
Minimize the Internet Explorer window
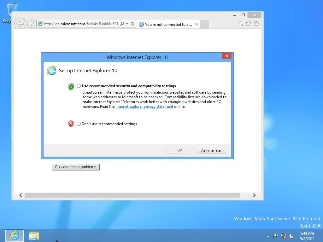click(235, 15)
